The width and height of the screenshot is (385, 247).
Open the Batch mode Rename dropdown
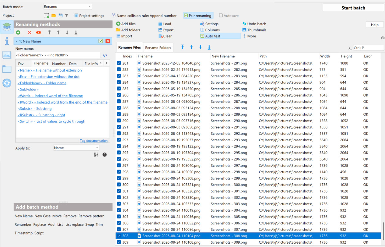click(68, 6)
